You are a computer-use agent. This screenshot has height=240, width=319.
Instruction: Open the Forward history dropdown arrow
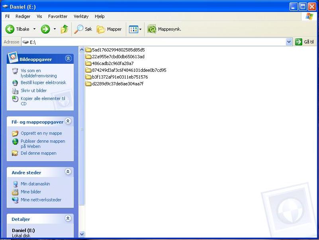coord(55,29)
